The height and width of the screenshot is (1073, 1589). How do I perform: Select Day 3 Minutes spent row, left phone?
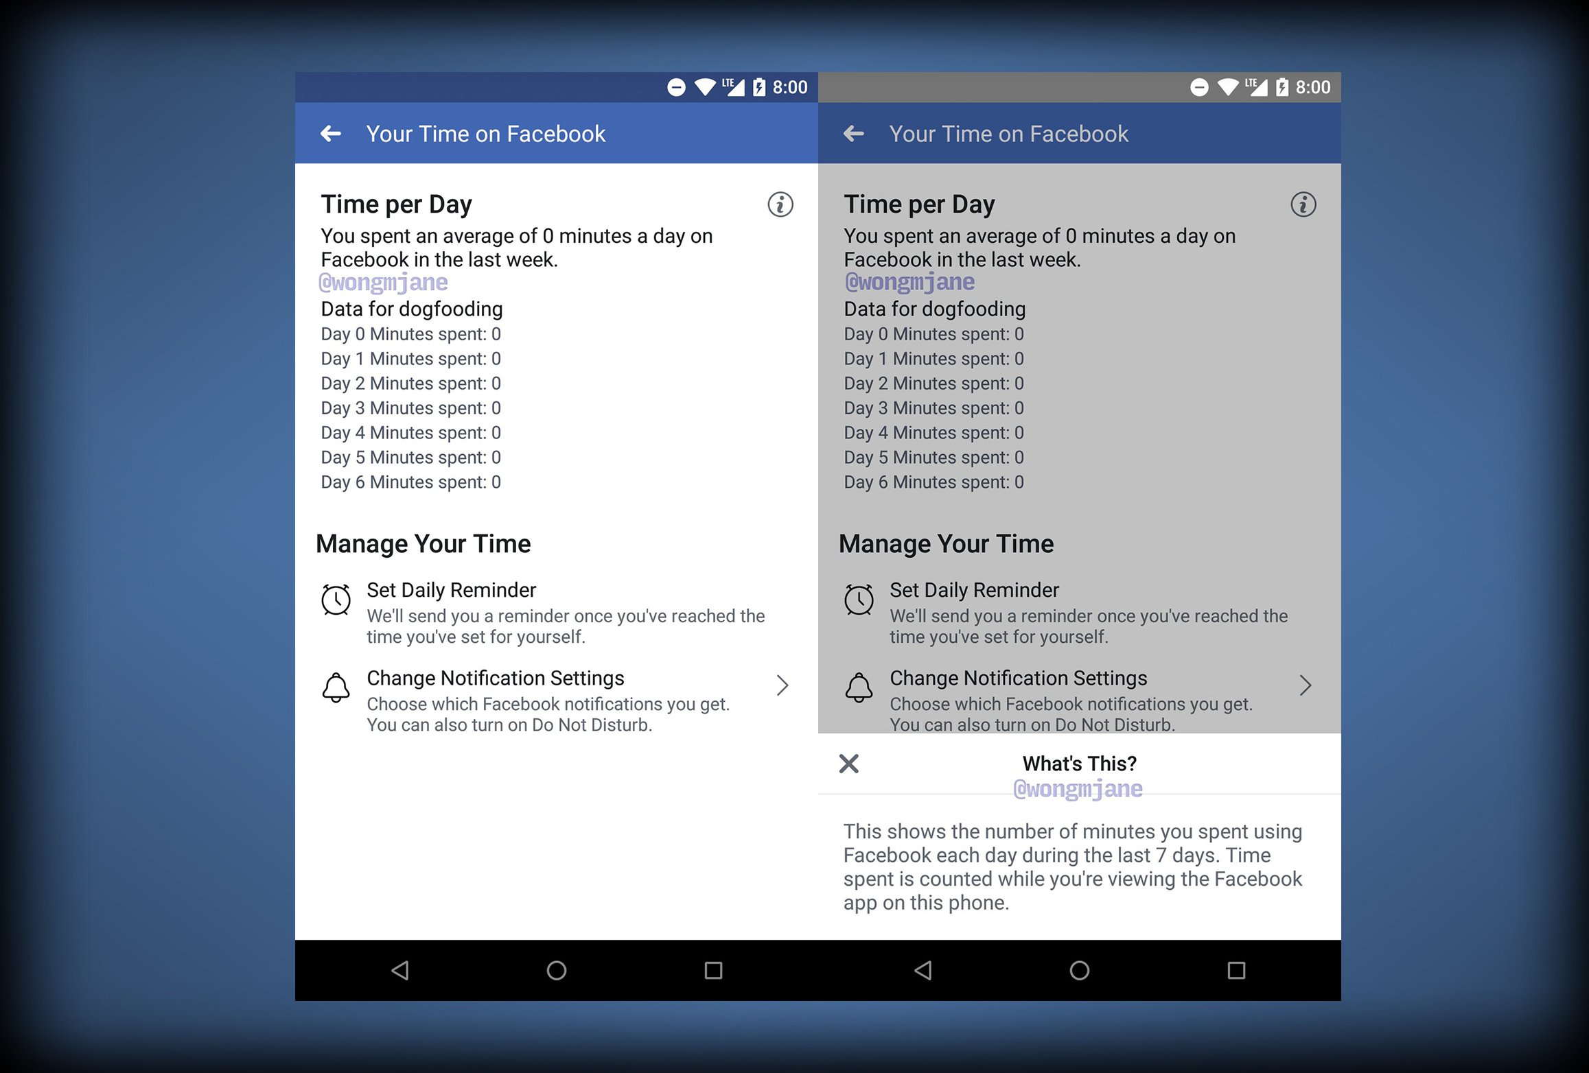pyautogui.click(x=411, y=408)
